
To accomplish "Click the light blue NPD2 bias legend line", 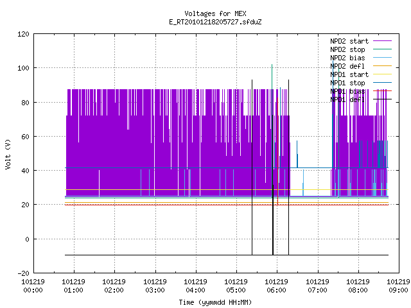I will pyautogui.click(x=382, y=58).
